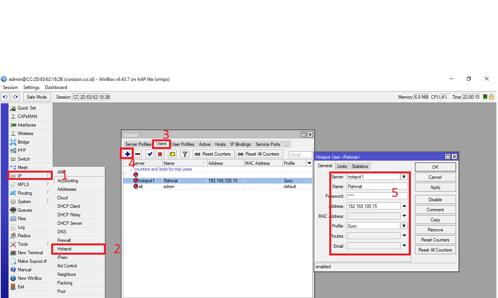
Task: Open Mesh in sidebar
Action: point(31,168)
